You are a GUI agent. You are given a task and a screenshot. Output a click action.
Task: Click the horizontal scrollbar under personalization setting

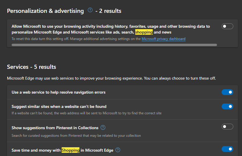(x=114, y=45)
